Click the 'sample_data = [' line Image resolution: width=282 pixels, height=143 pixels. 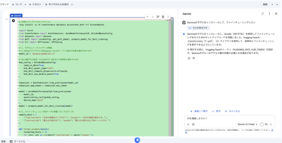28,114
